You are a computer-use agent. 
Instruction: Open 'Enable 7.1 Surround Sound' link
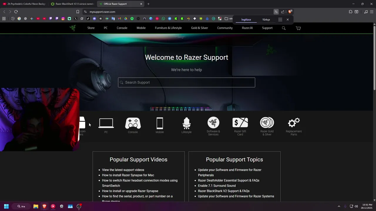(x=217, y=186)
